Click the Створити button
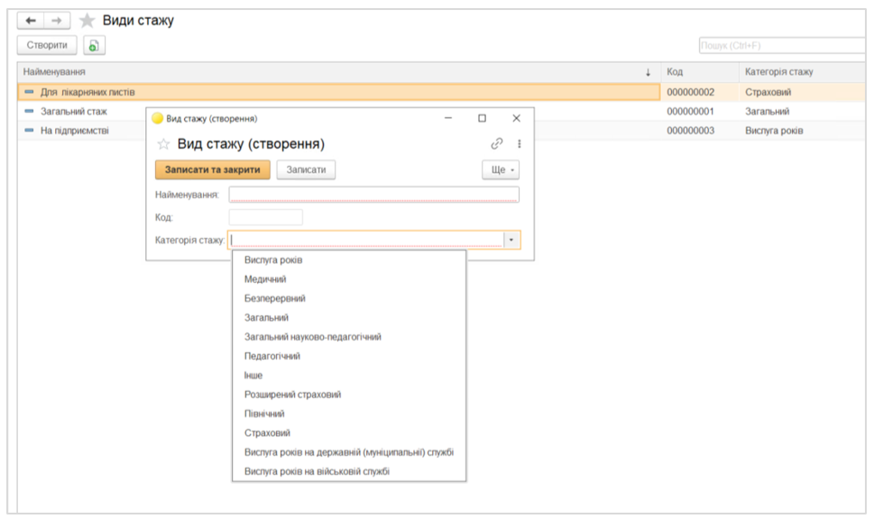 click(x=47, y=45)
